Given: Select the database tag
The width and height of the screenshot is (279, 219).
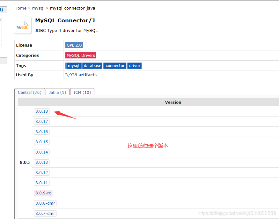Looking at the screenshot, I should click(x=92, y=65).
